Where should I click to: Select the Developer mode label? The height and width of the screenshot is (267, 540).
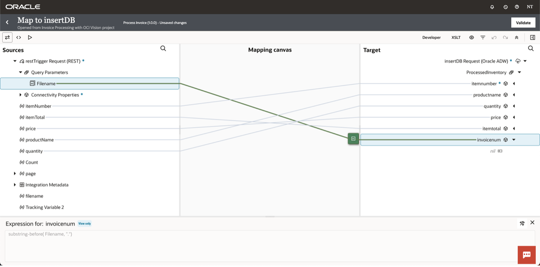(432, 37)
